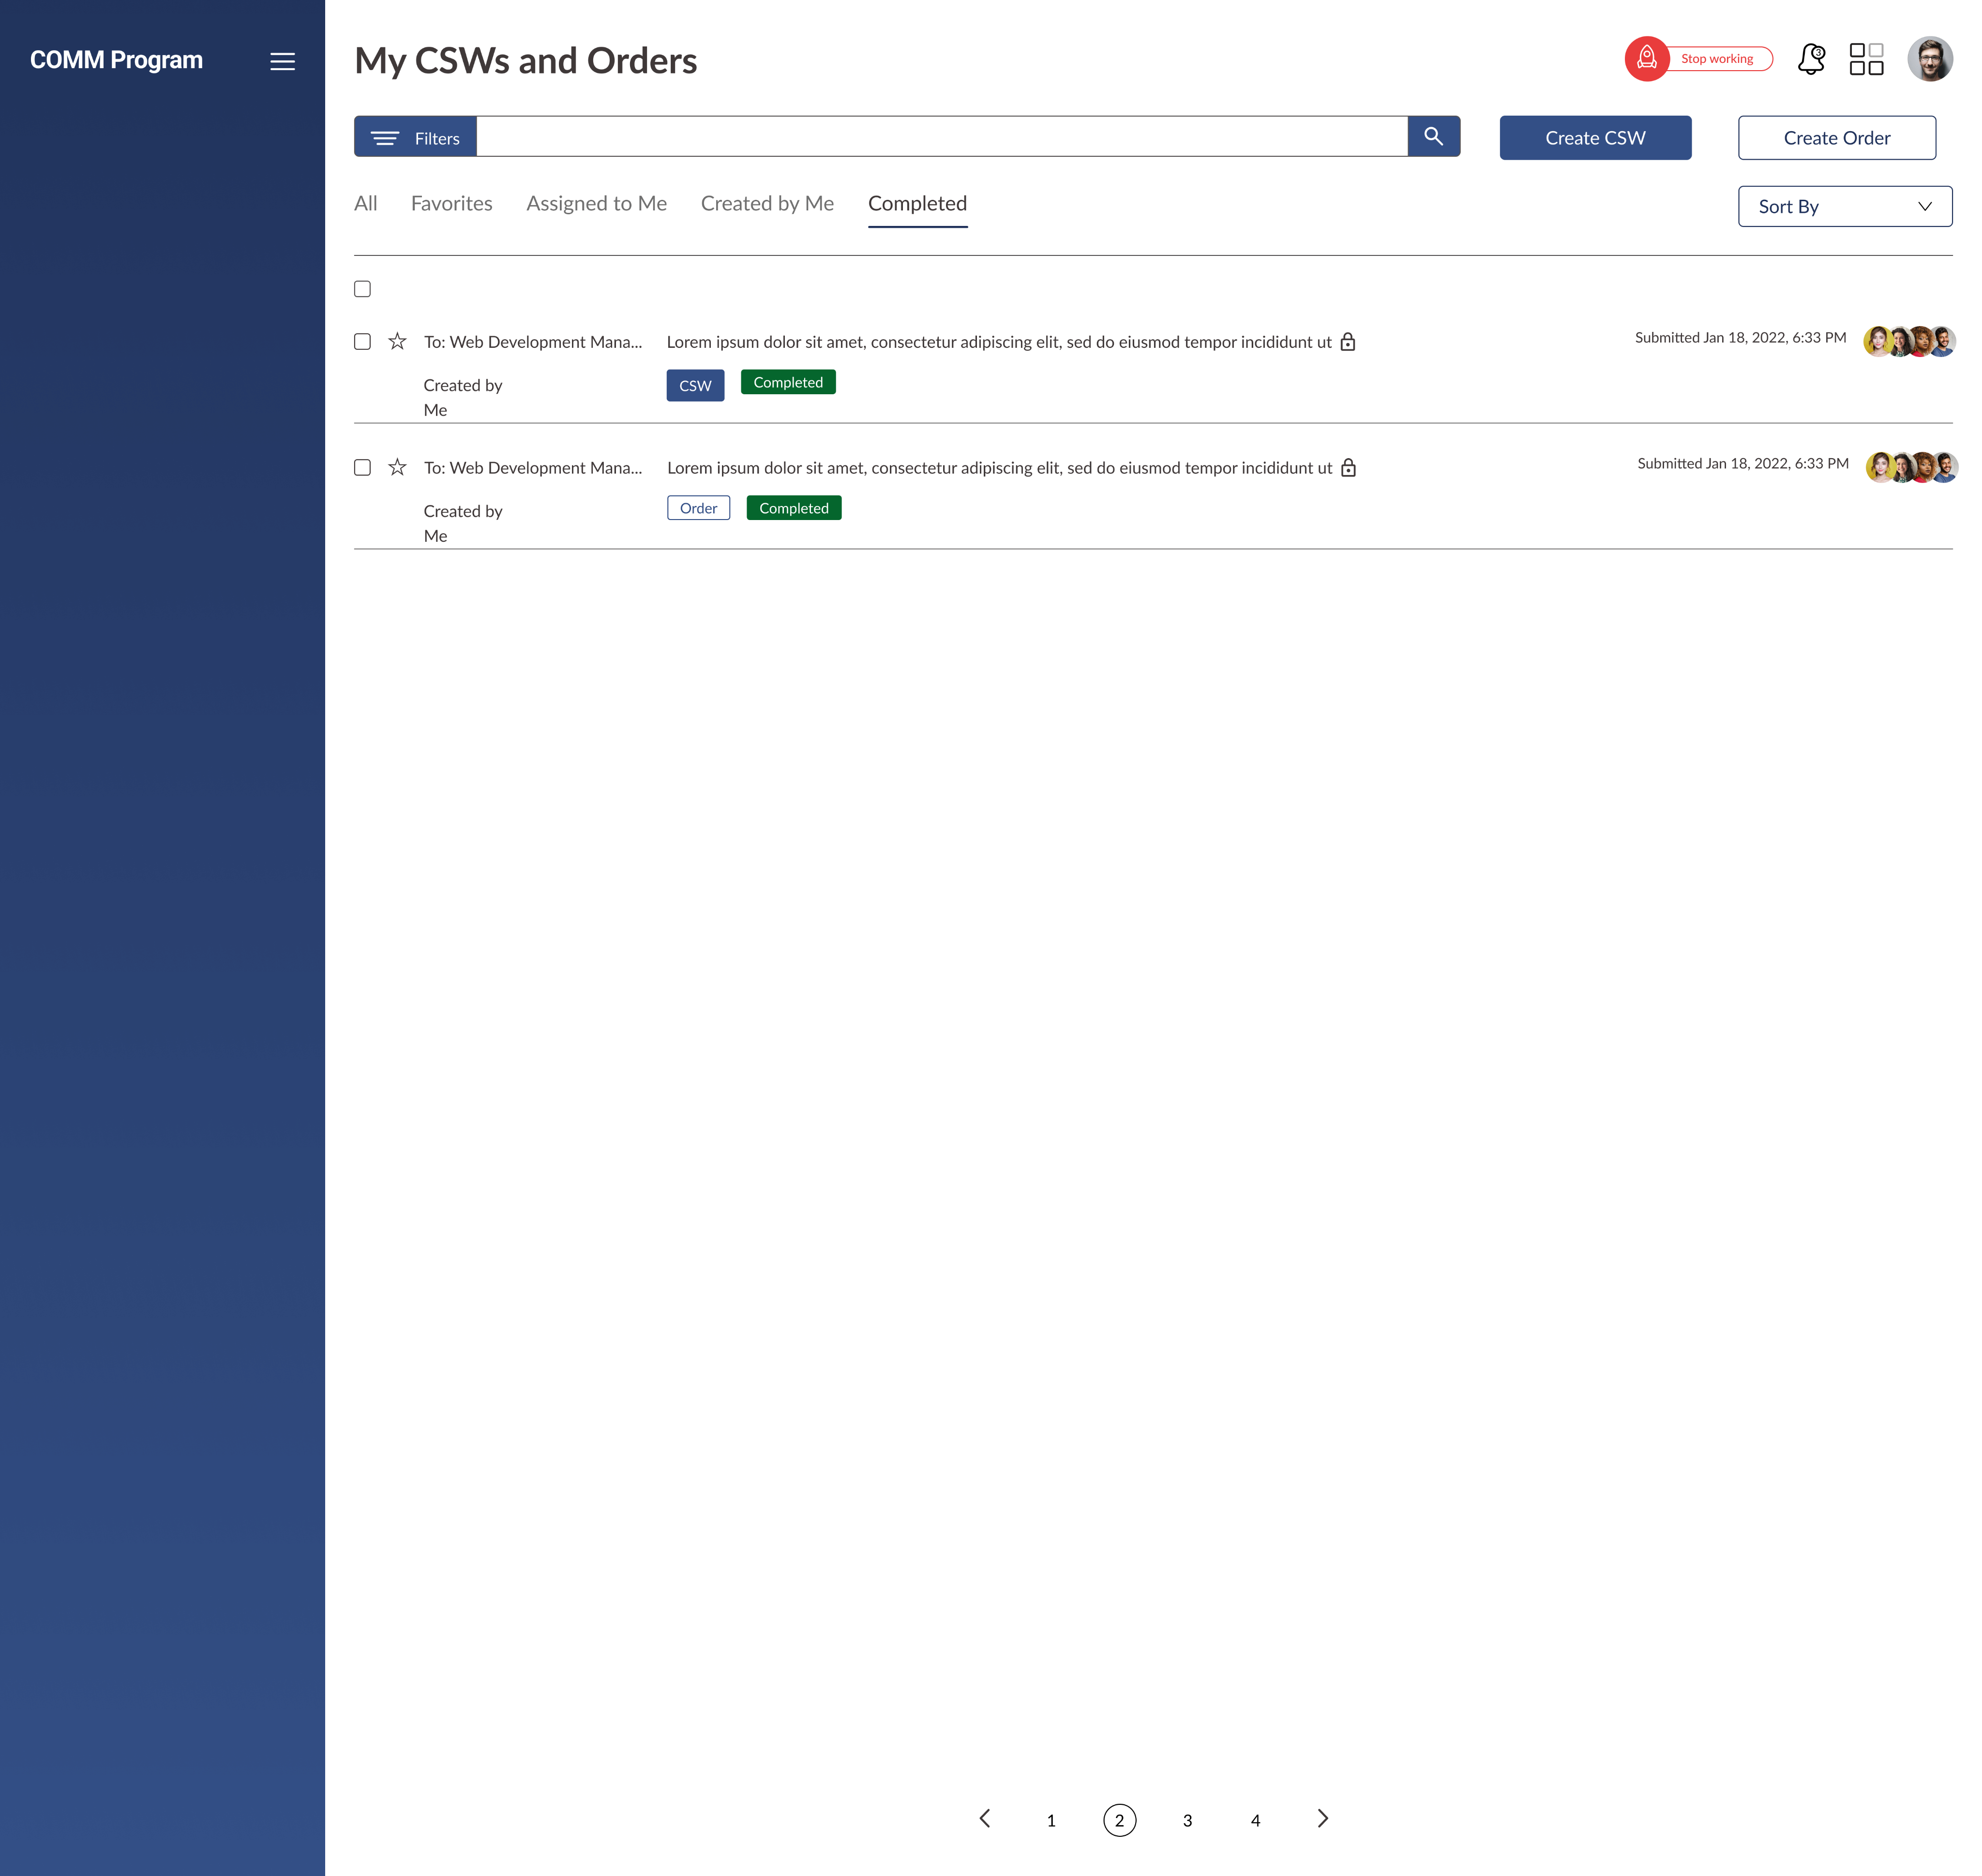Open the hamburger sidebar menu
Screen dimensions: 1982x1876
282,61
